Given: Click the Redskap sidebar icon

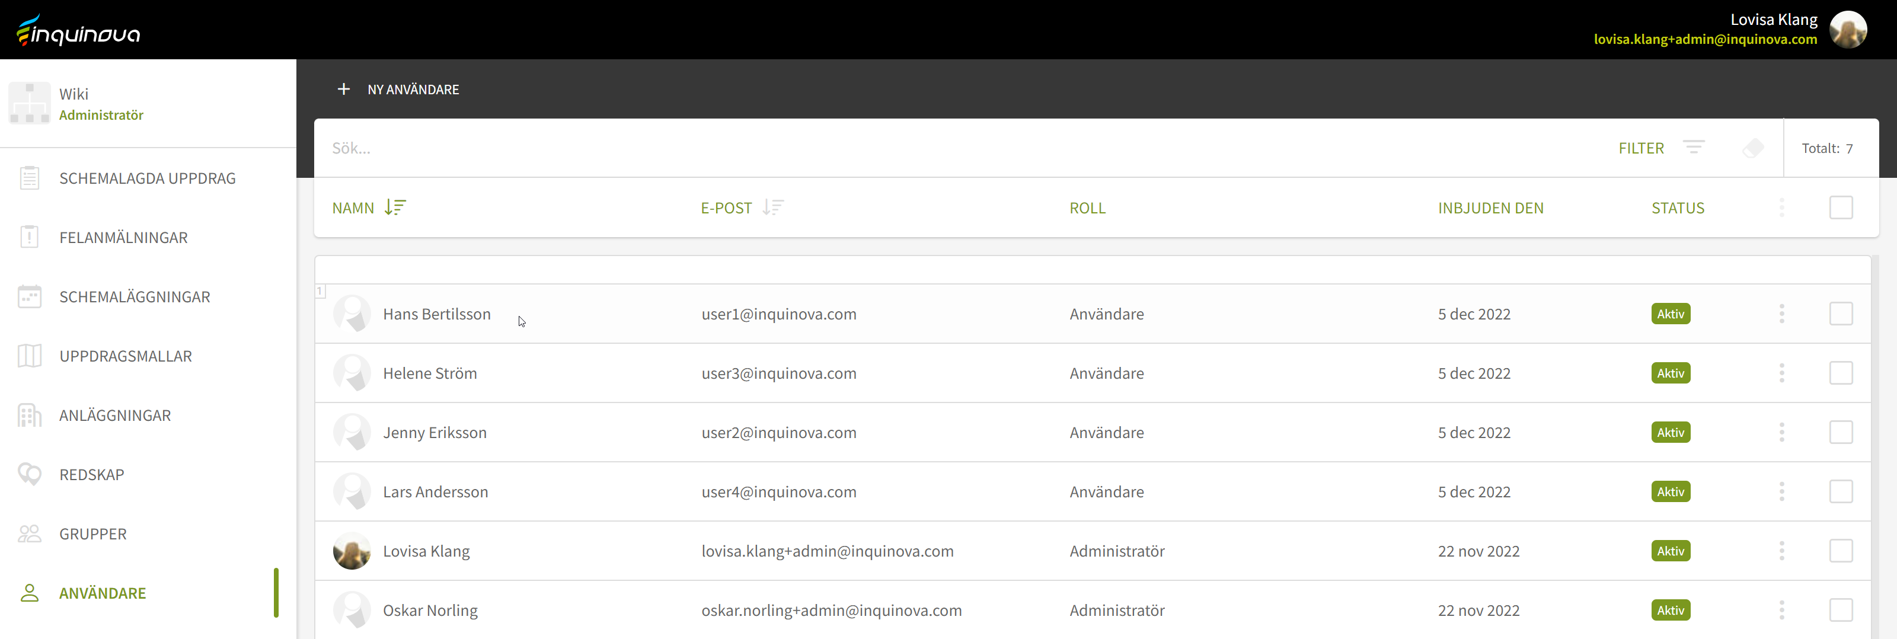Looking at the screenshot, I should (30, 474).
